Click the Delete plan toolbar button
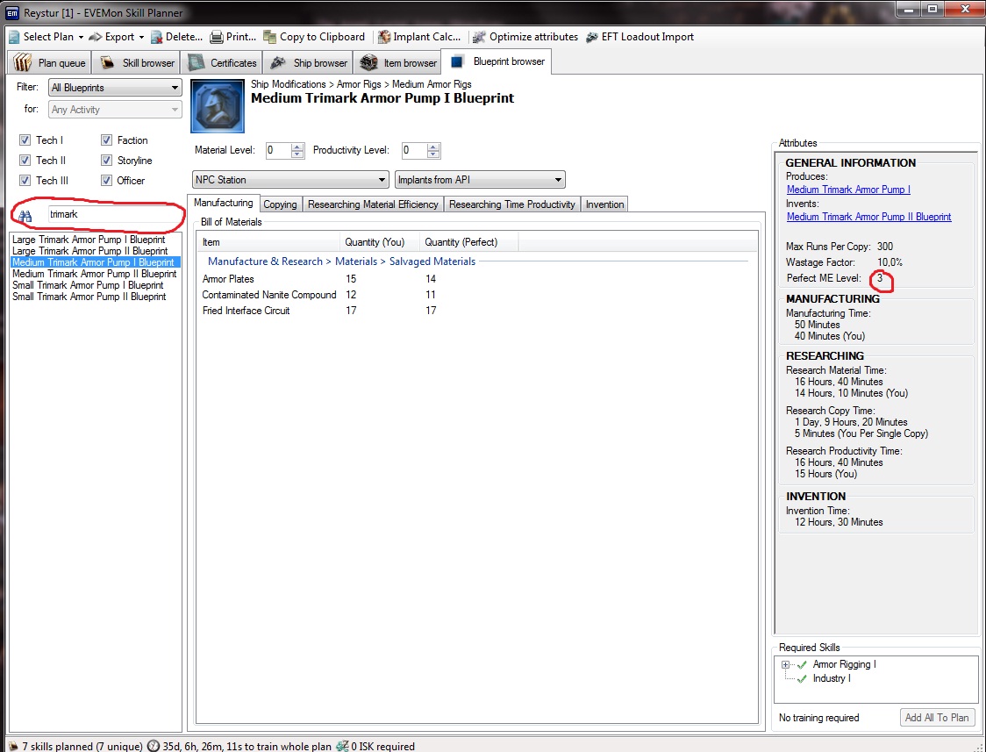The image size is (986, 752). [x=176, y=37]
